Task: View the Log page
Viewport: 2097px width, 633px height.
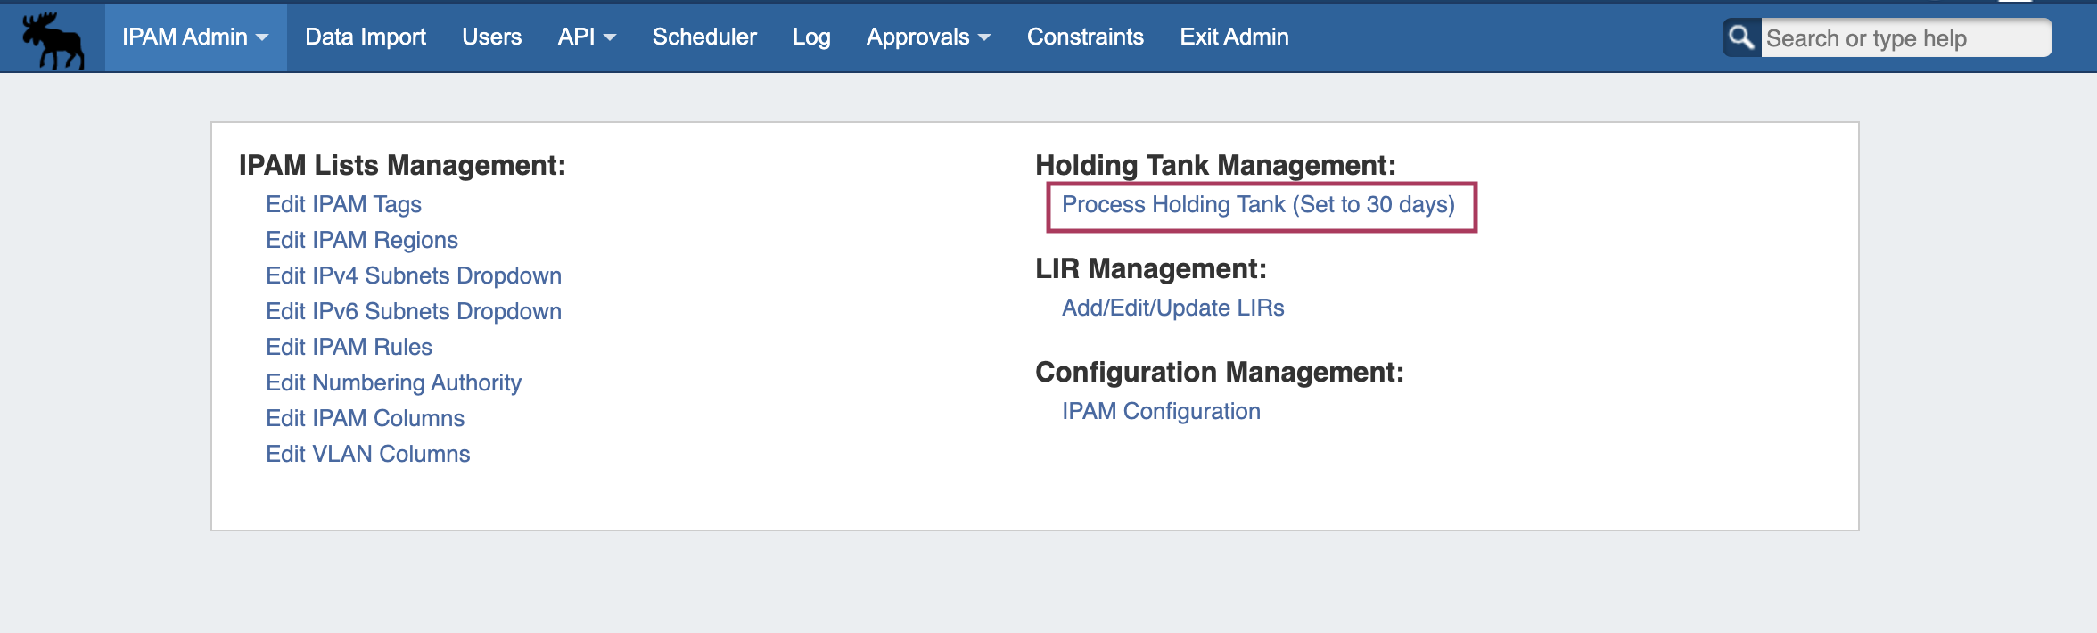Action: click(810, 37)
